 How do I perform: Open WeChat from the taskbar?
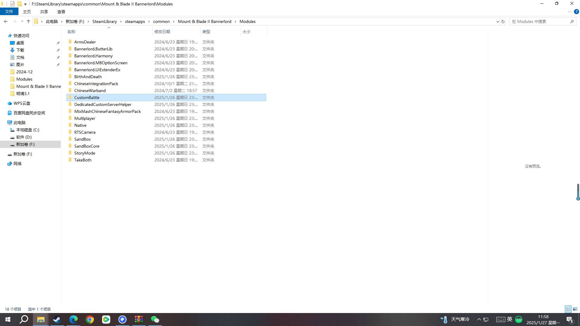(155, 319)
